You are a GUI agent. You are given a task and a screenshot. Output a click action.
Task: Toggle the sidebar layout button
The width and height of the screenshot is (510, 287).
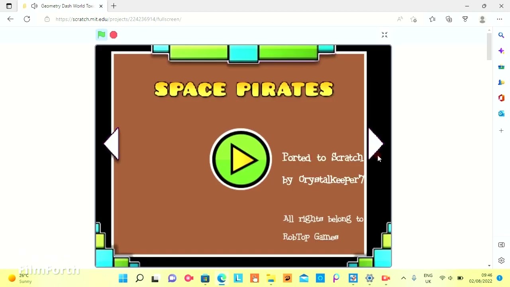click(501, 245)
